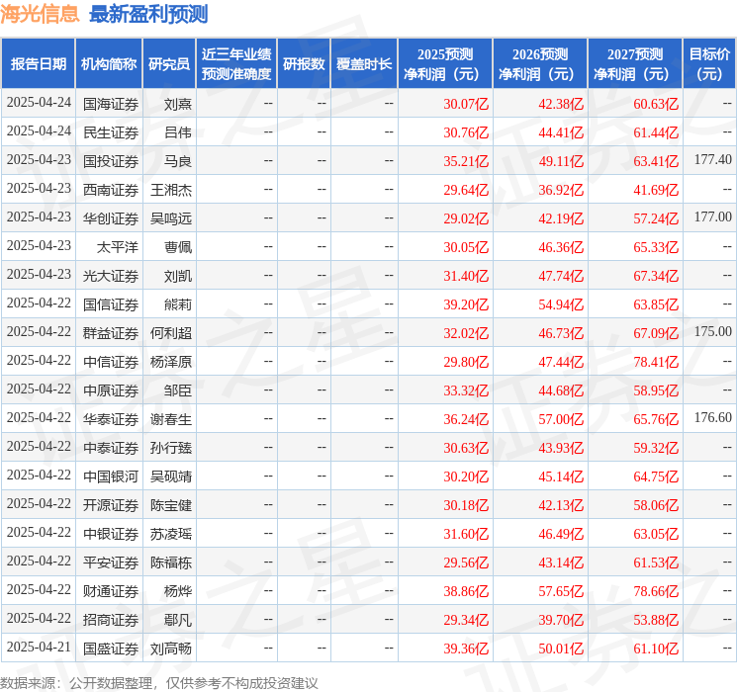Click the 35.21亿 2025 profit value
Viewport: 737px width, 692px height.
click(x=466, y=161)
